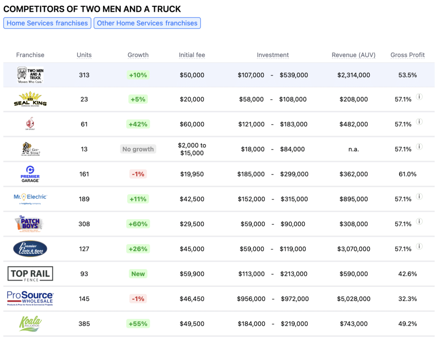Click the +10% growth badge
This screenshot has height=342, width=438.
138,75
